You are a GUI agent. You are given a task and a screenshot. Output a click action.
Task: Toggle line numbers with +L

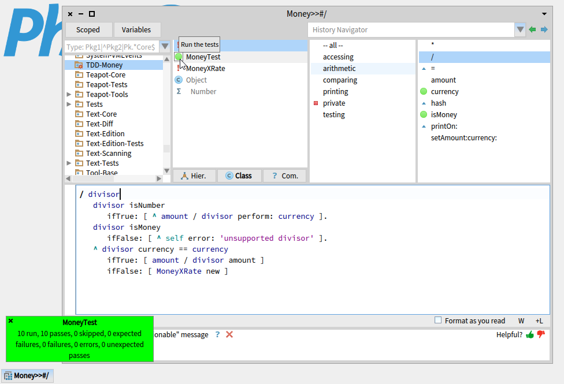[x=539, y=320]
